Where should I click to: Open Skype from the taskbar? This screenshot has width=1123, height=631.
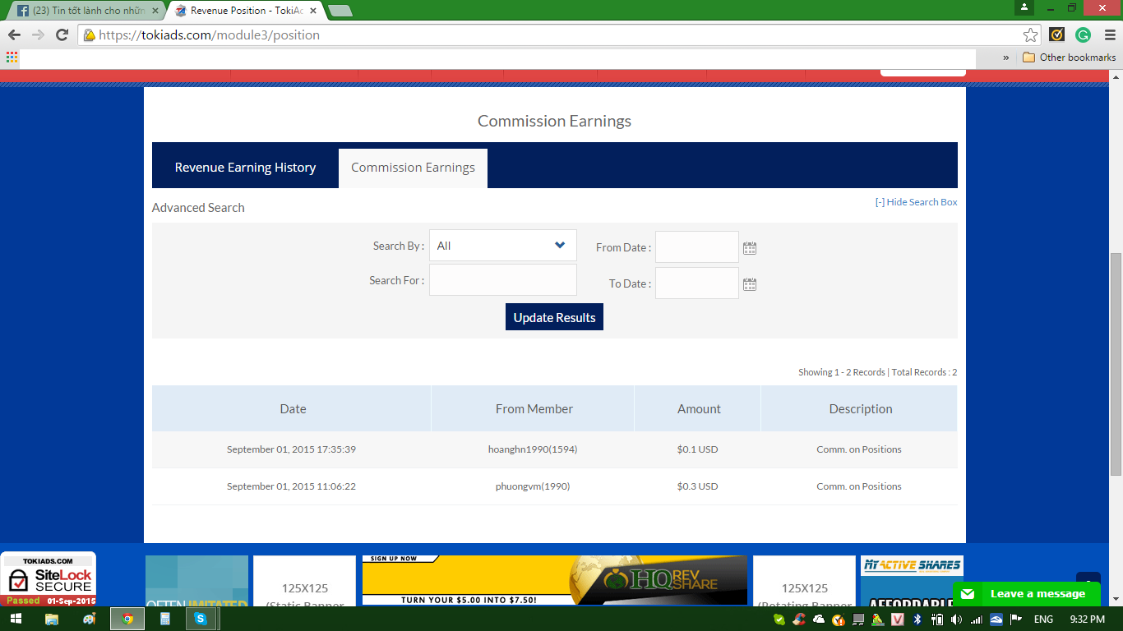[x=201, y=619]
